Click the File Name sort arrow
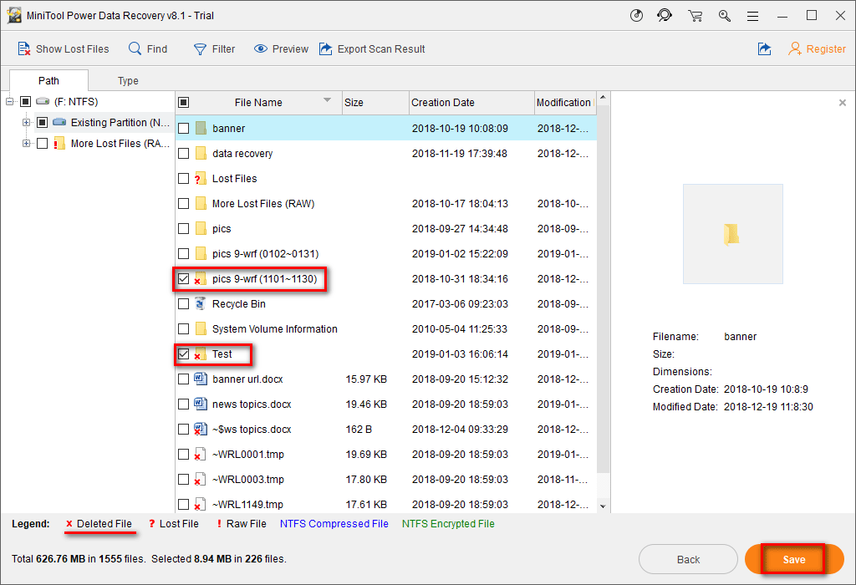This screenshot has width=856, height=585. (327, 99)
